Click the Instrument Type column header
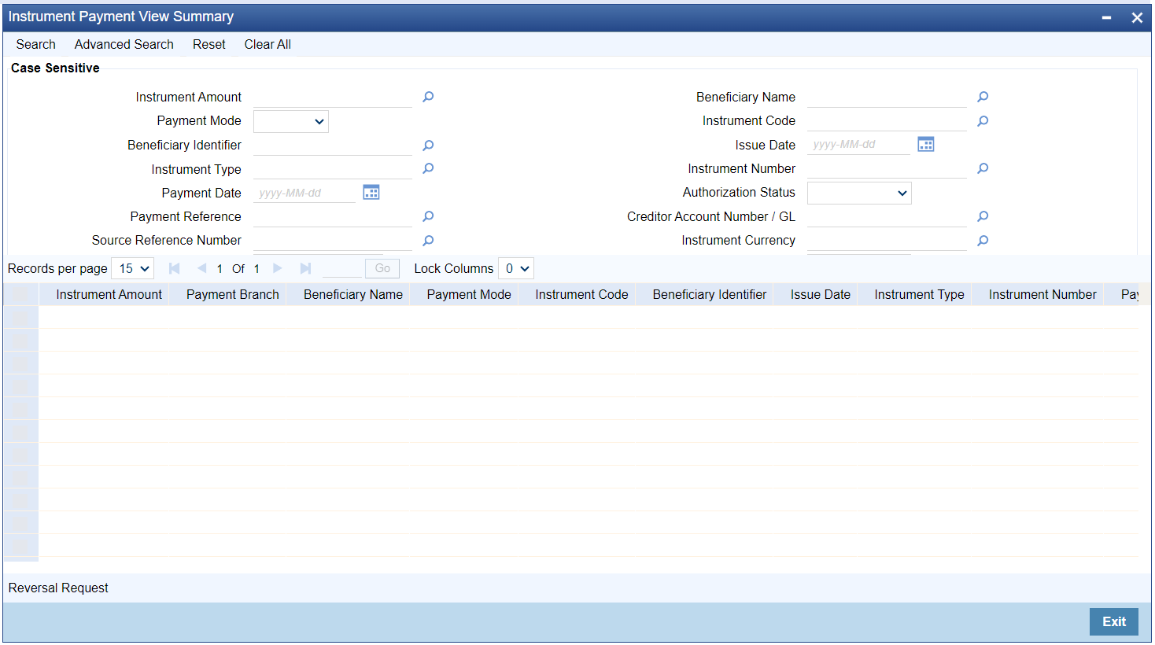Image resolution: width=1155 pixels, height=645 pixels. point(919,294)
